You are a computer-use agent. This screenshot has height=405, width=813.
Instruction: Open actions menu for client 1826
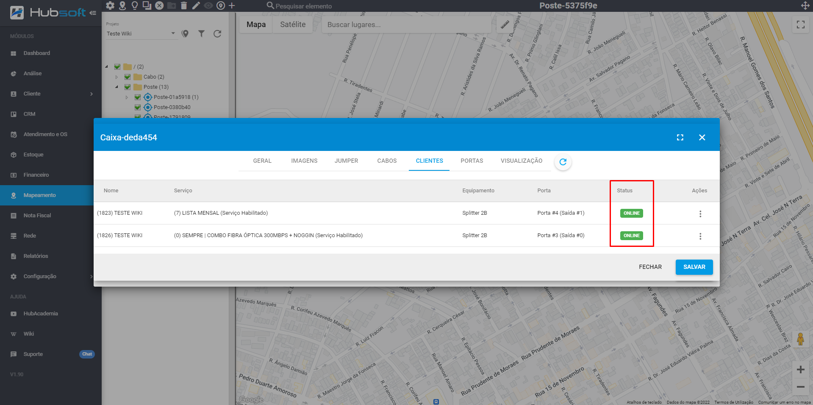(x=700, y=236)
